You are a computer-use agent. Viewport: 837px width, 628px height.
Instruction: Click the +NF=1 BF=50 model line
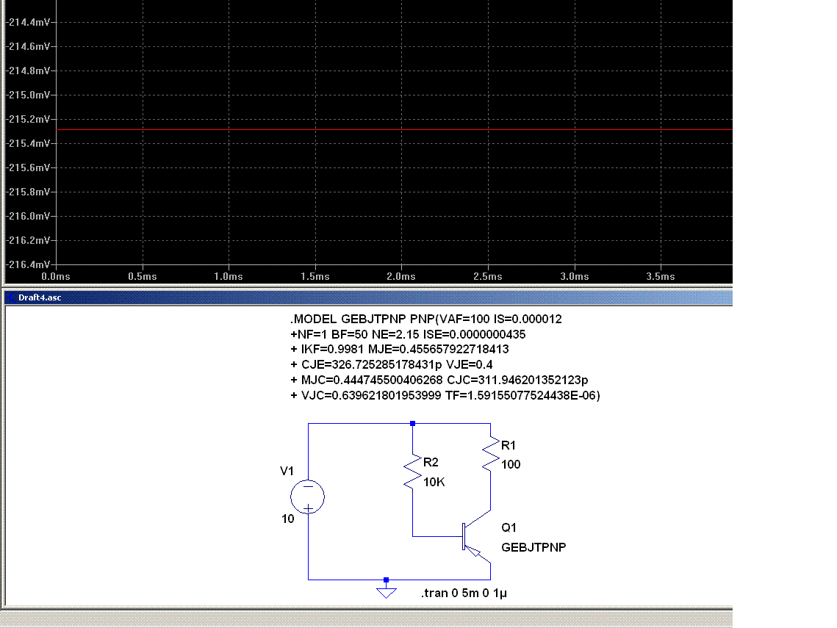pos(408,334)
